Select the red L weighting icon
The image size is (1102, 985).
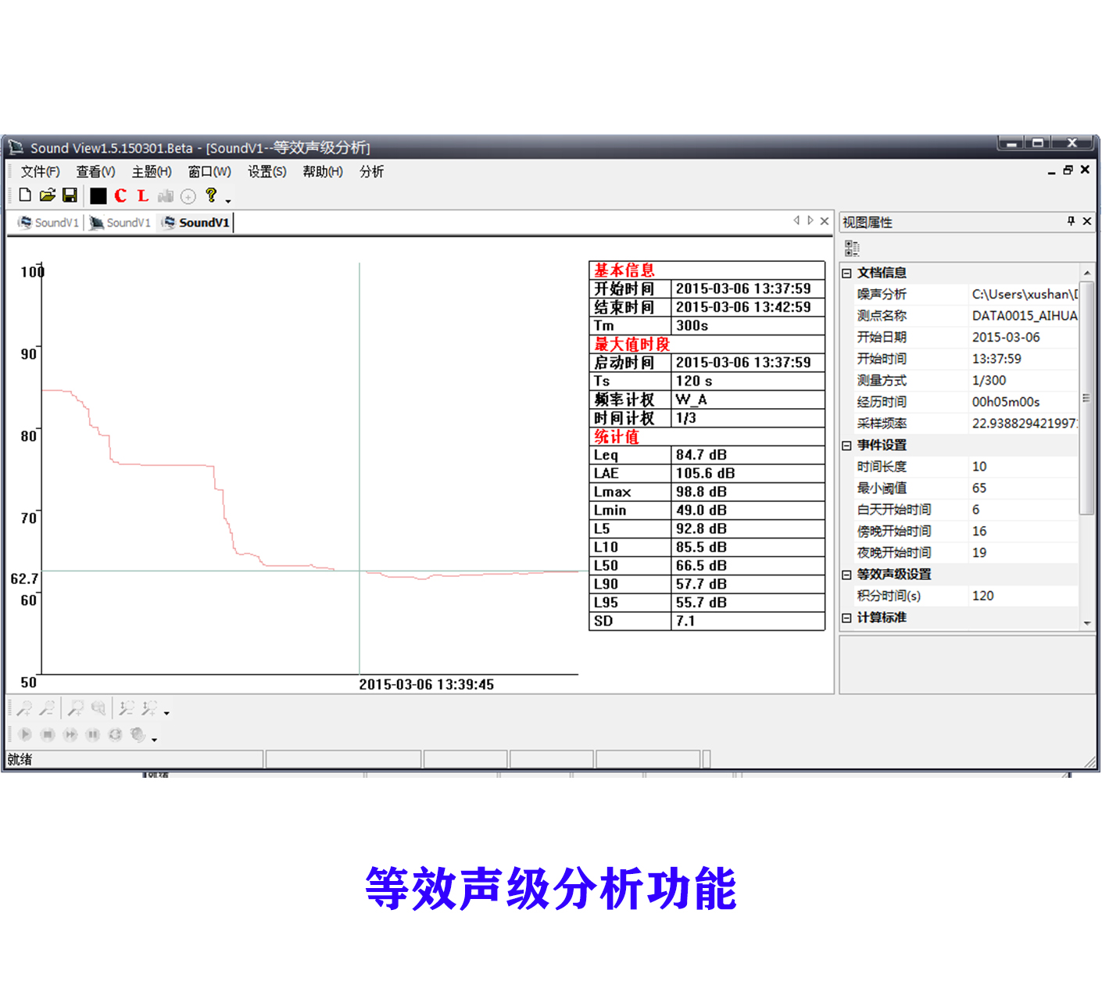pyautogui.click(x=142, y=195)
